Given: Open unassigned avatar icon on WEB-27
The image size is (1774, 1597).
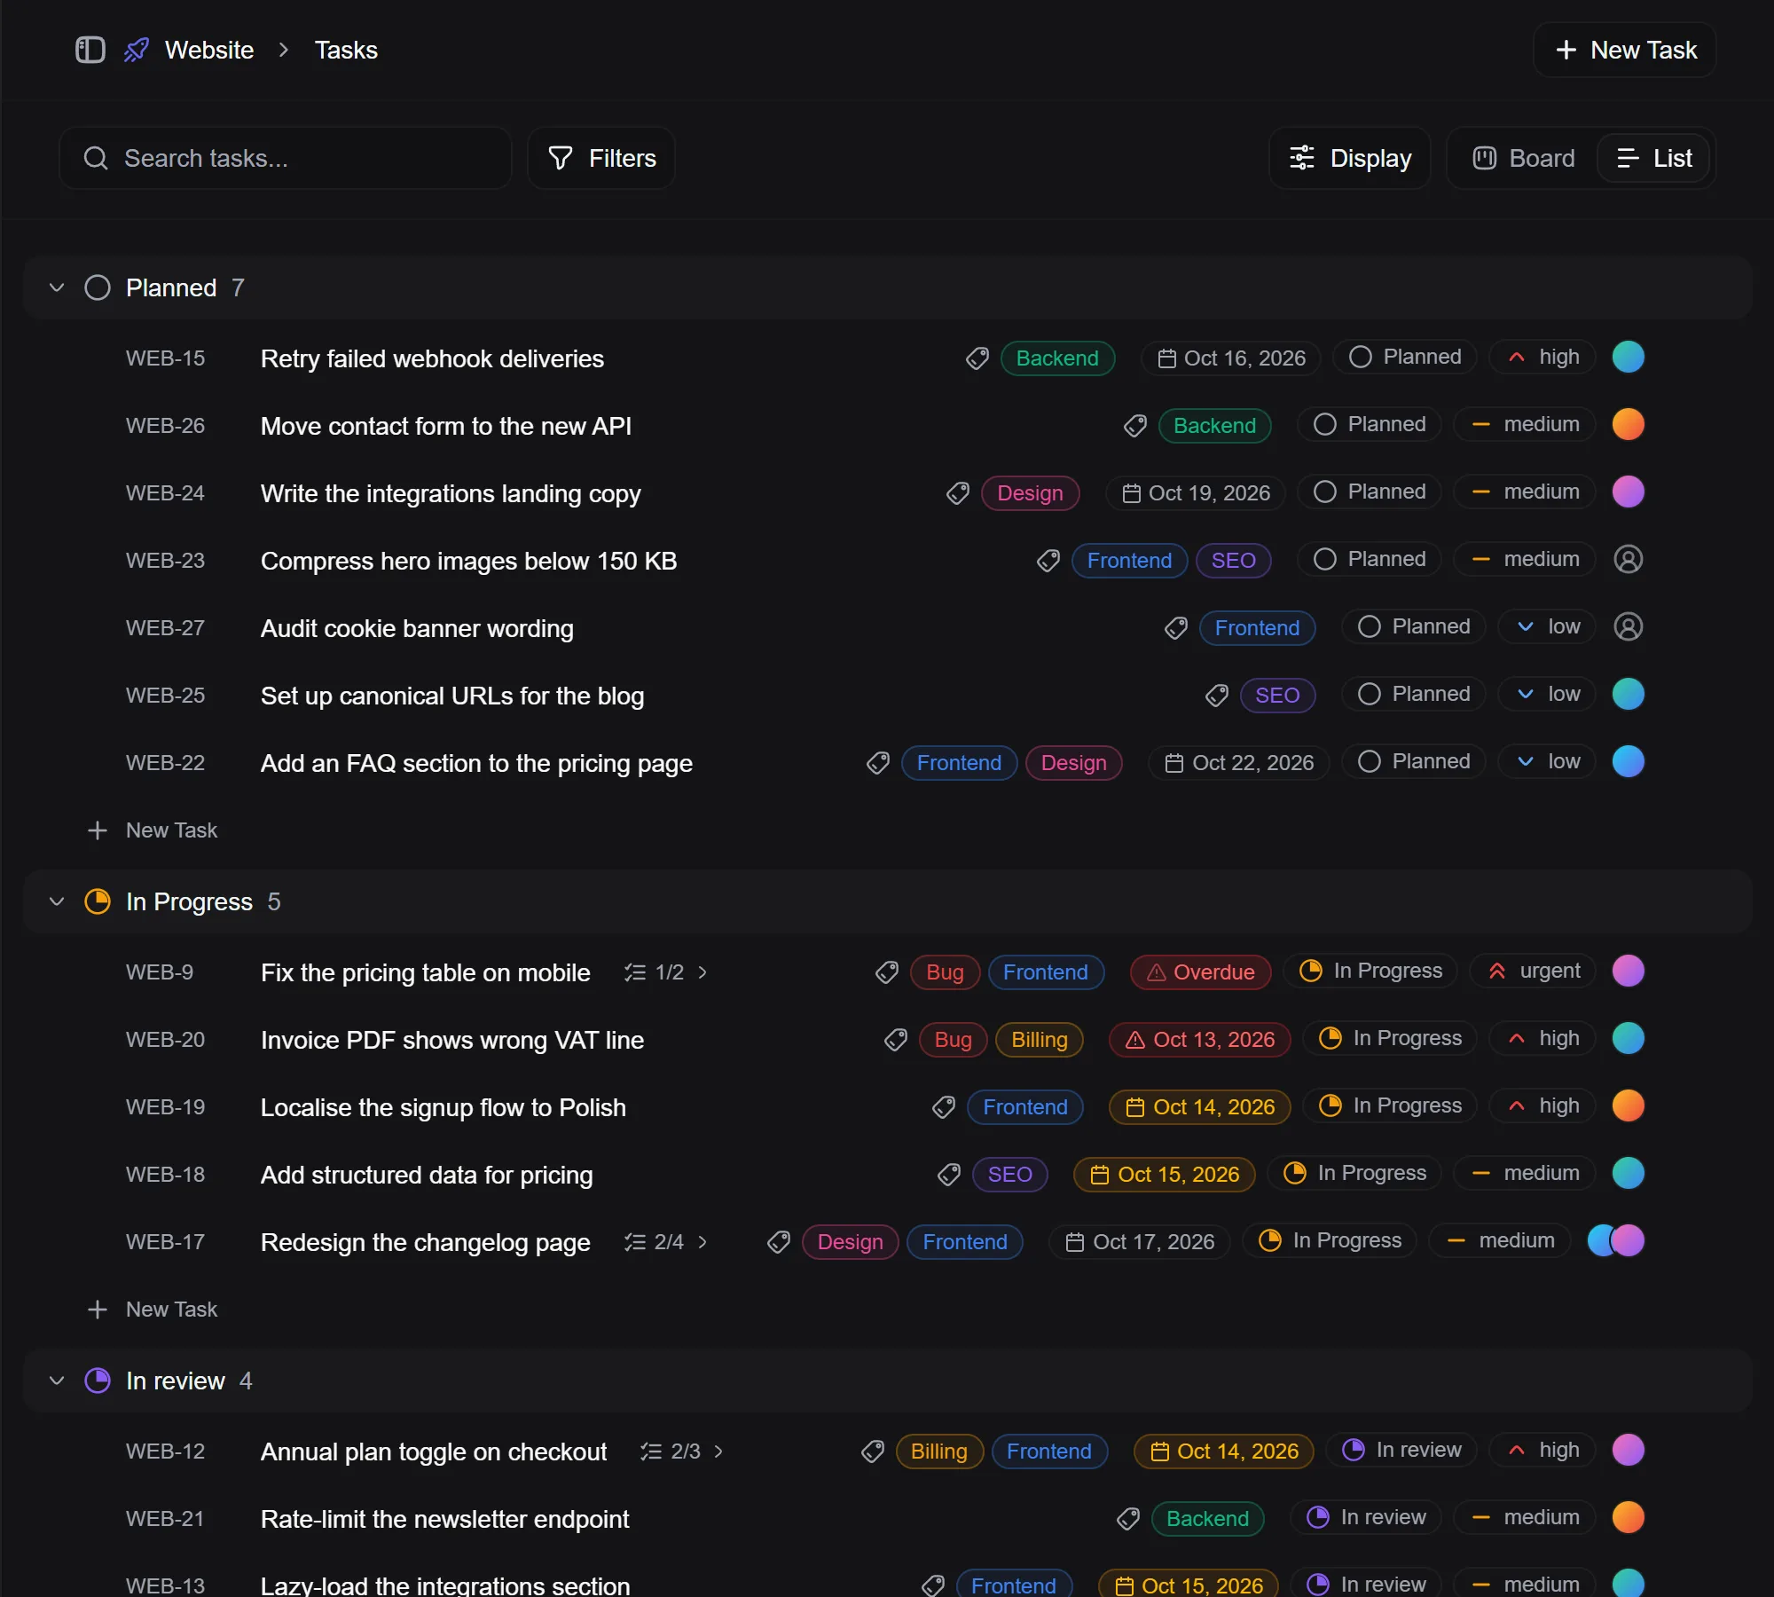Looking at the screenshot, I should (1629, 626).
